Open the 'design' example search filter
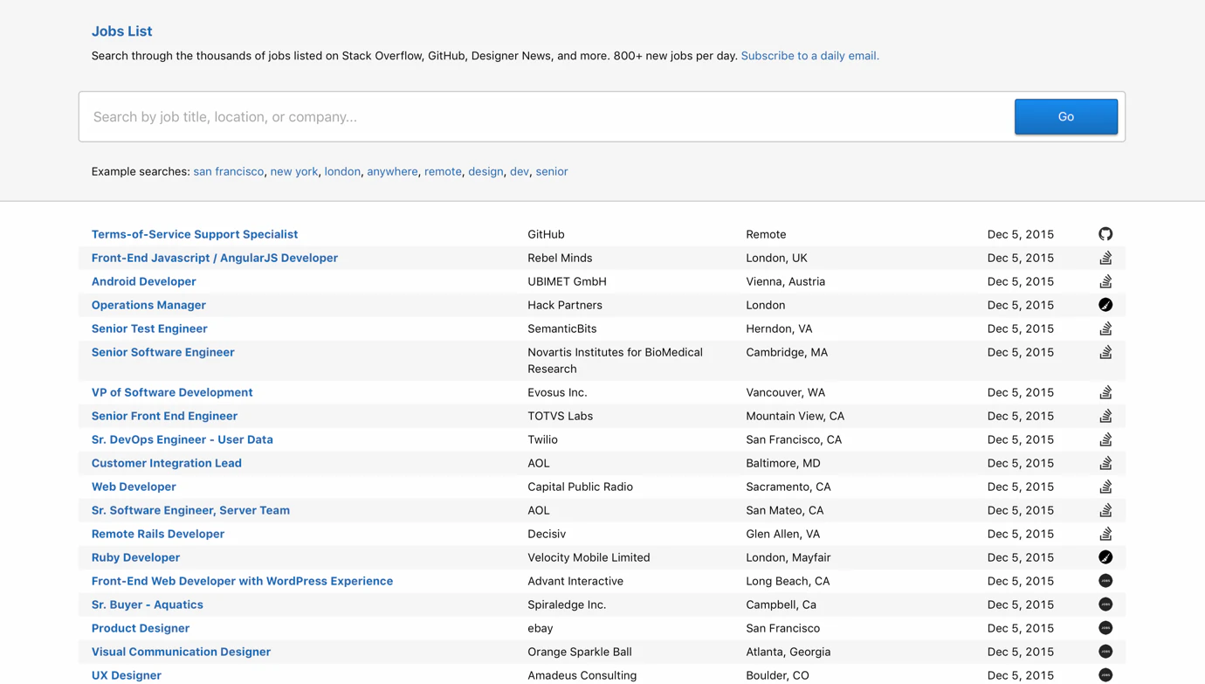This screenshot has height=684, width=1205. point(485,171)
